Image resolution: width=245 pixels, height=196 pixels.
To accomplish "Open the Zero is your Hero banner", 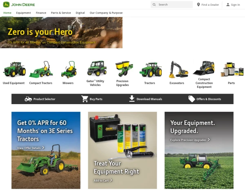I will pos(61,33).
